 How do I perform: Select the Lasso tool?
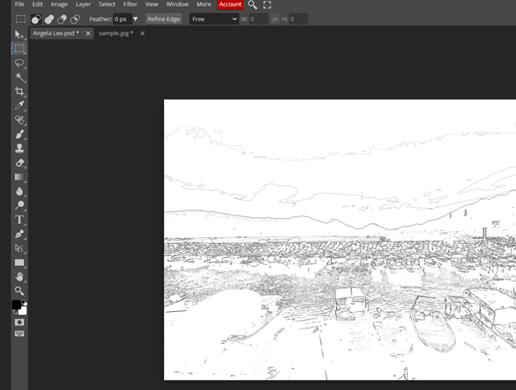(x=19, y=63)
